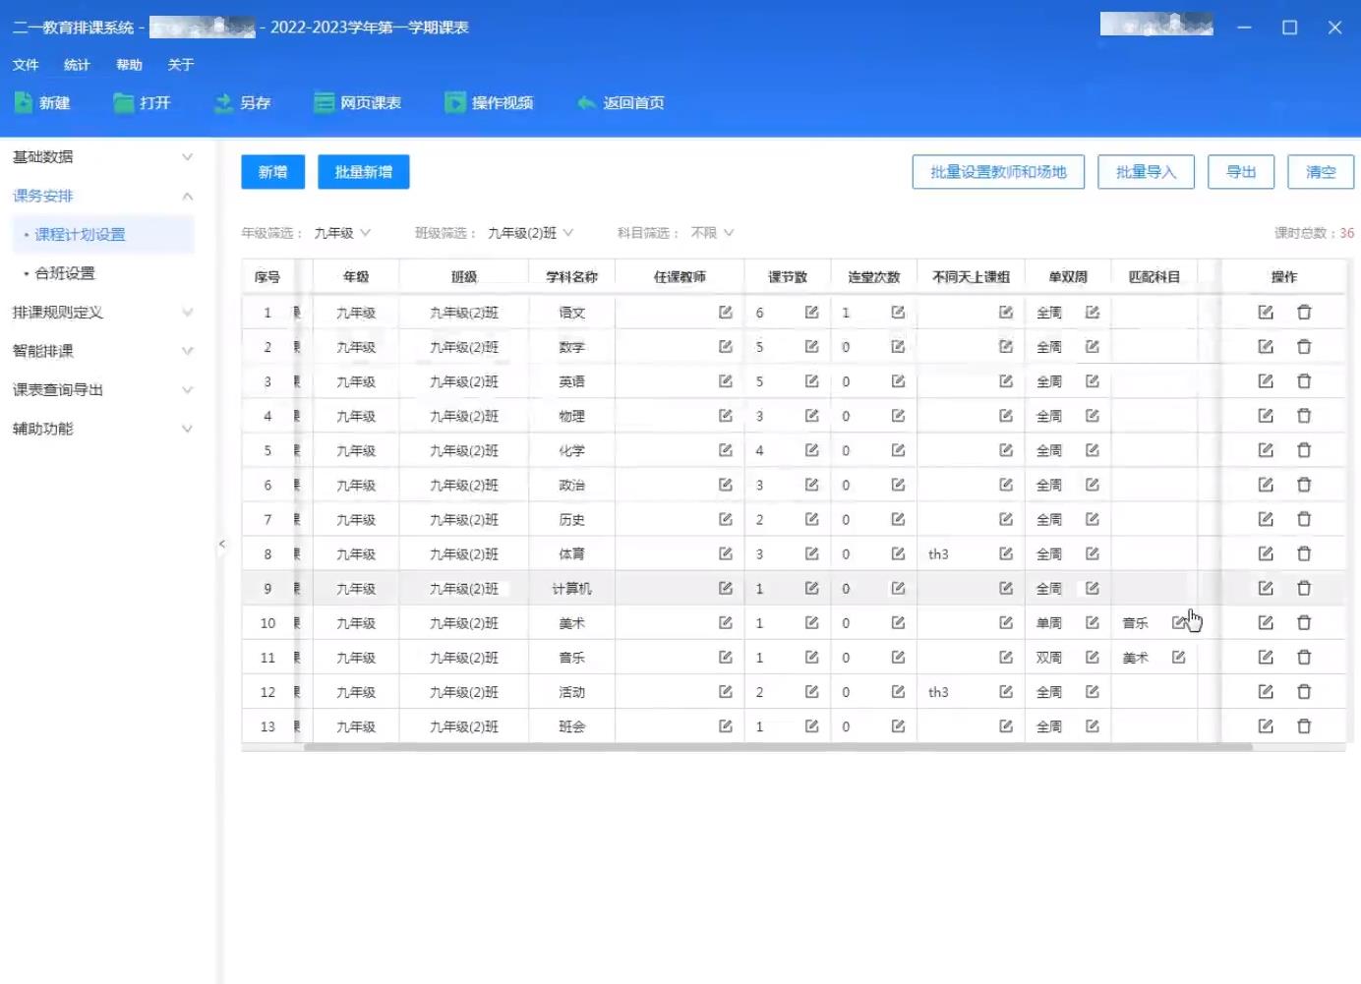
Task: Open the 帮助 menu
Action: coord(129,65)
